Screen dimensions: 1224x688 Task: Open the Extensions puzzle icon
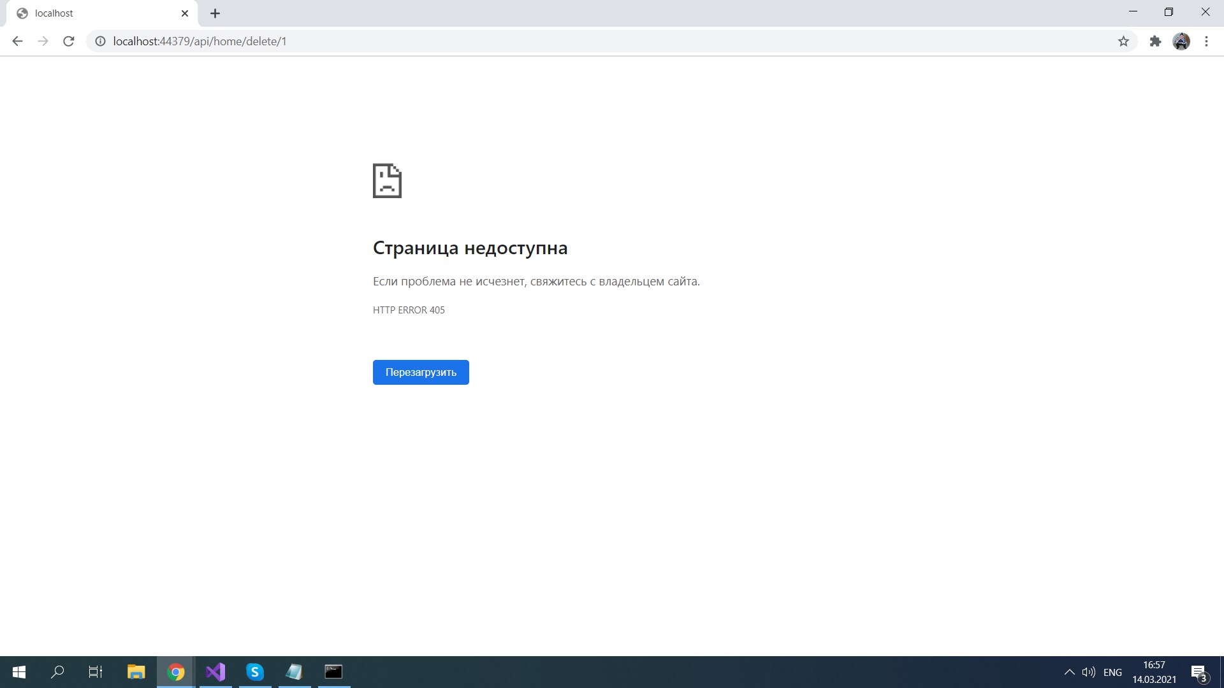1155,41
